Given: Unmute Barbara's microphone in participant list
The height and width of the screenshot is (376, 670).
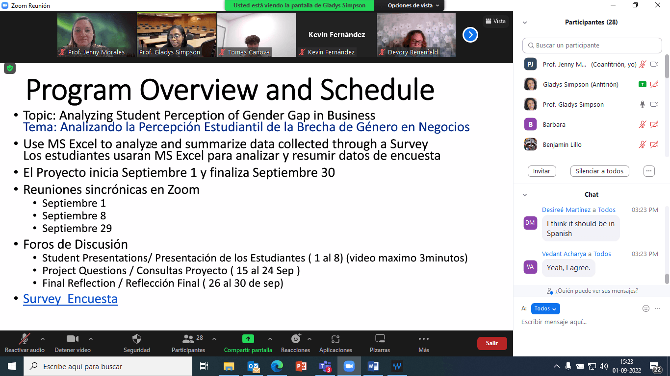Looking at the screenshot, I should 642,125.
